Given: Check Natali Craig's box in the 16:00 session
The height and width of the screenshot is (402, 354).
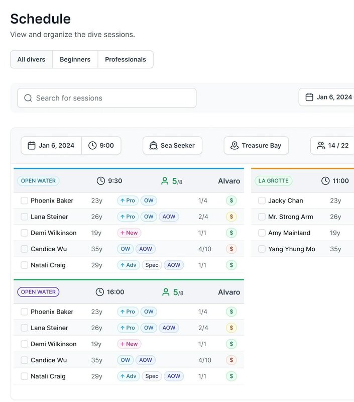Looking at the screenshot, I should pos(24,376).
